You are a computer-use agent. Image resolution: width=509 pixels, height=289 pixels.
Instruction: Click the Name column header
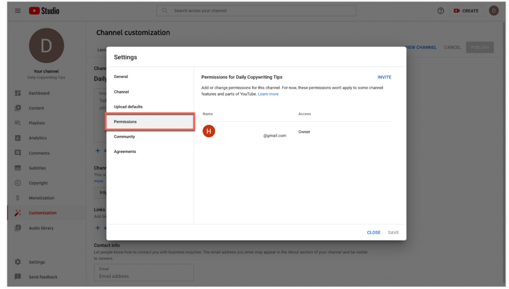click(208, 114)
